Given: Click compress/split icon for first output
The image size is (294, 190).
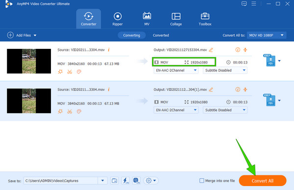Looking at the screenshot, I should tap(245, 50).
